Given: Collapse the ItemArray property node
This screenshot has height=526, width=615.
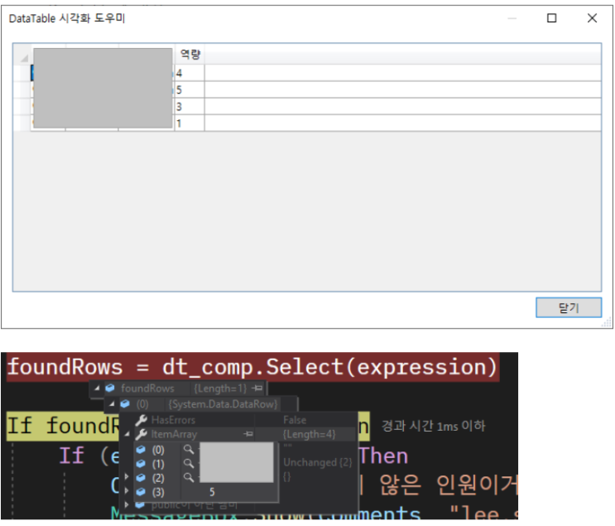Looking at the screenshot, I should point(127,434).
